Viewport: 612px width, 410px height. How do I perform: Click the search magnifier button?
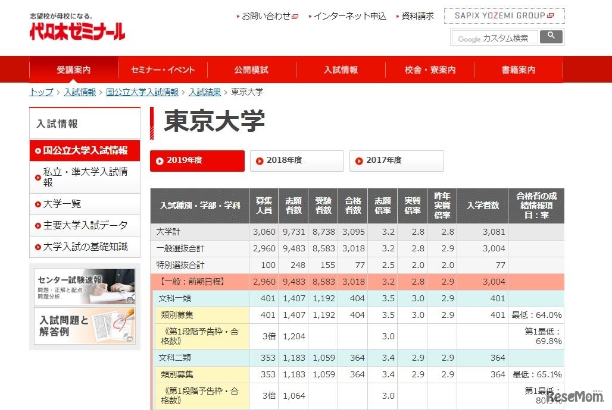point(551,37)
